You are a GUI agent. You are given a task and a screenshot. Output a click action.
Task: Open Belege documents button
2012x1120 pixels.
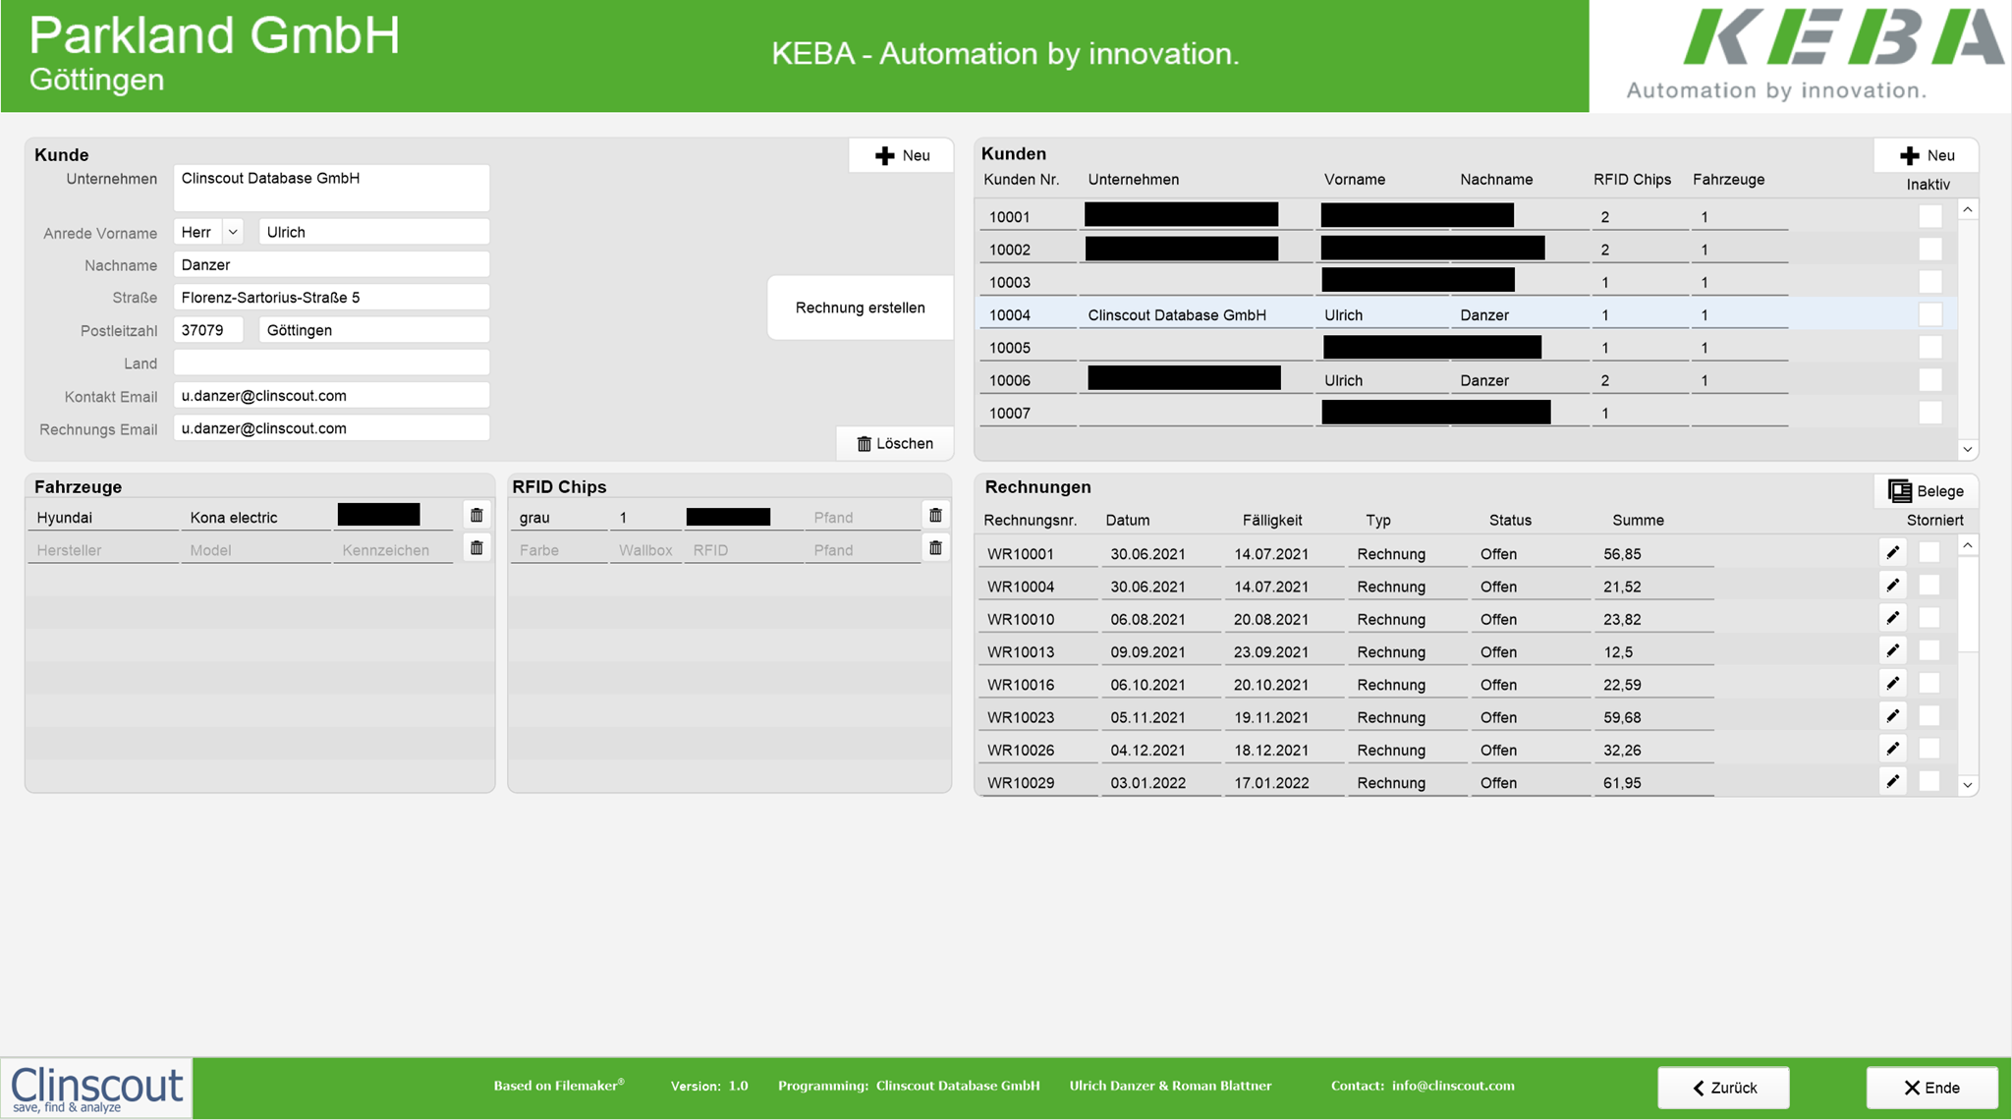click(1926, 490)
